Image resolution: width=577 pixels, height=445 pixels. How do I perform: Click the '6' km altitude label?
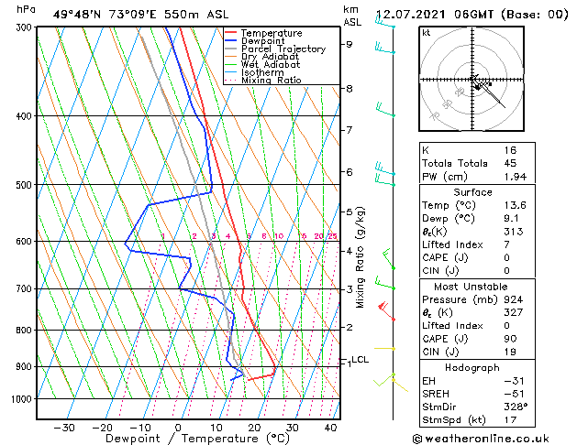point(349,172)
